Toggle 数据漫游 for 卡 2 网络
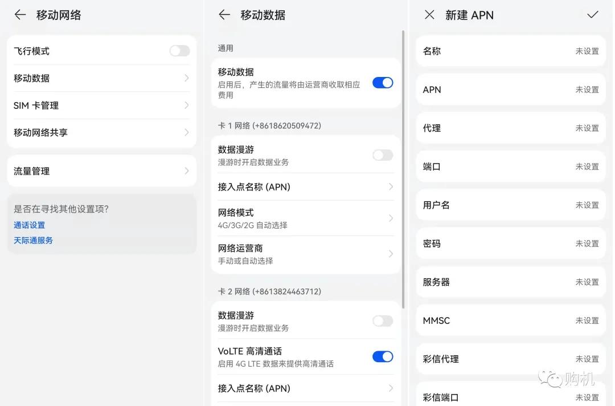Screen dimensions: 615x406 pos(382,320)
